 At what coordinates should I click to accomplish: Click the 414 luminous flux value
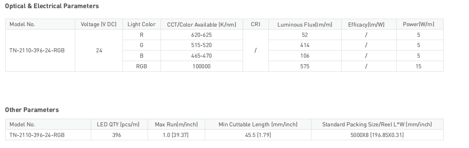tap(305, 45)
